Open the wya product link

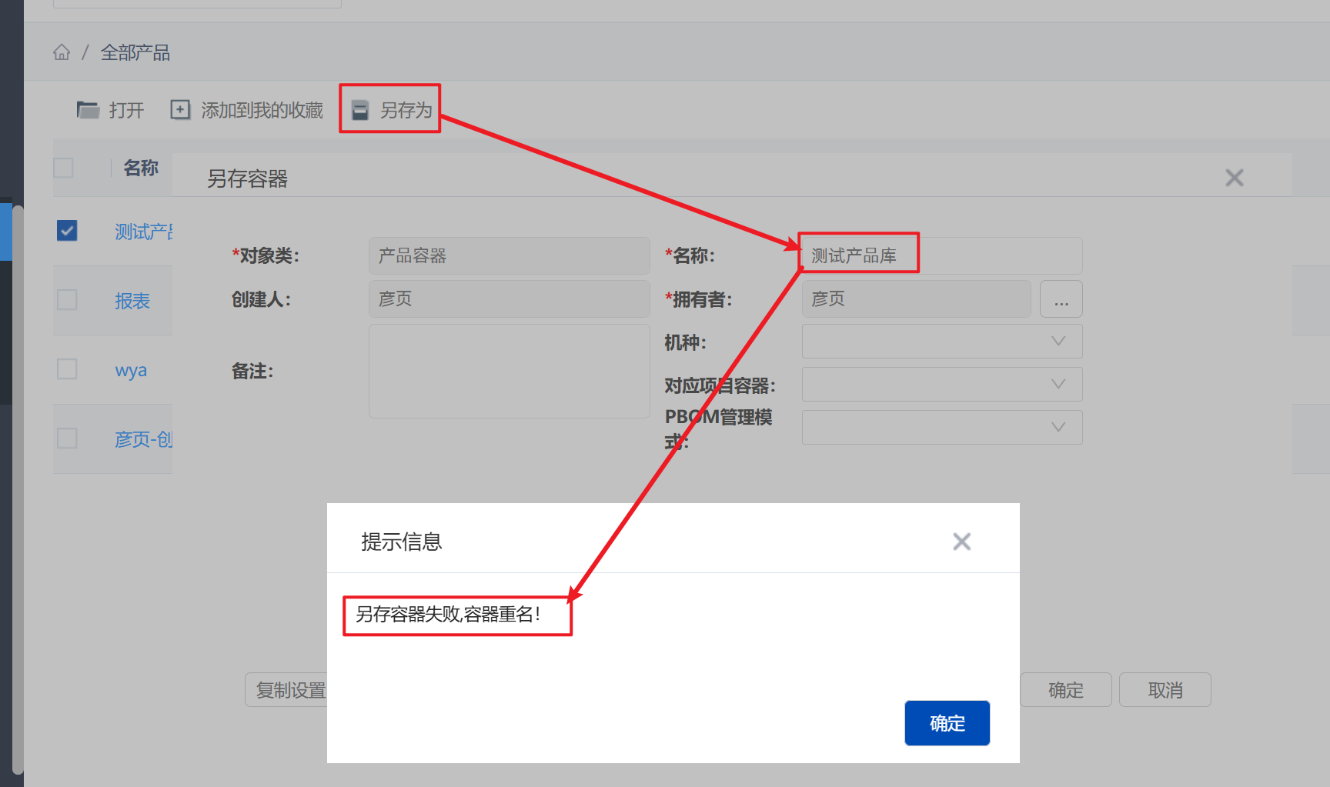click(x=131, y=370)
